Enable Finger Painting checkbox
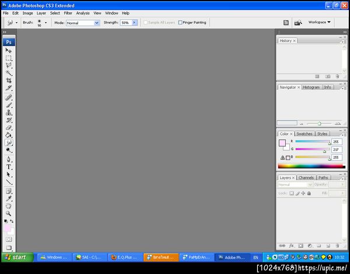The width and height of the screenshot is (350, 274). 180,23
